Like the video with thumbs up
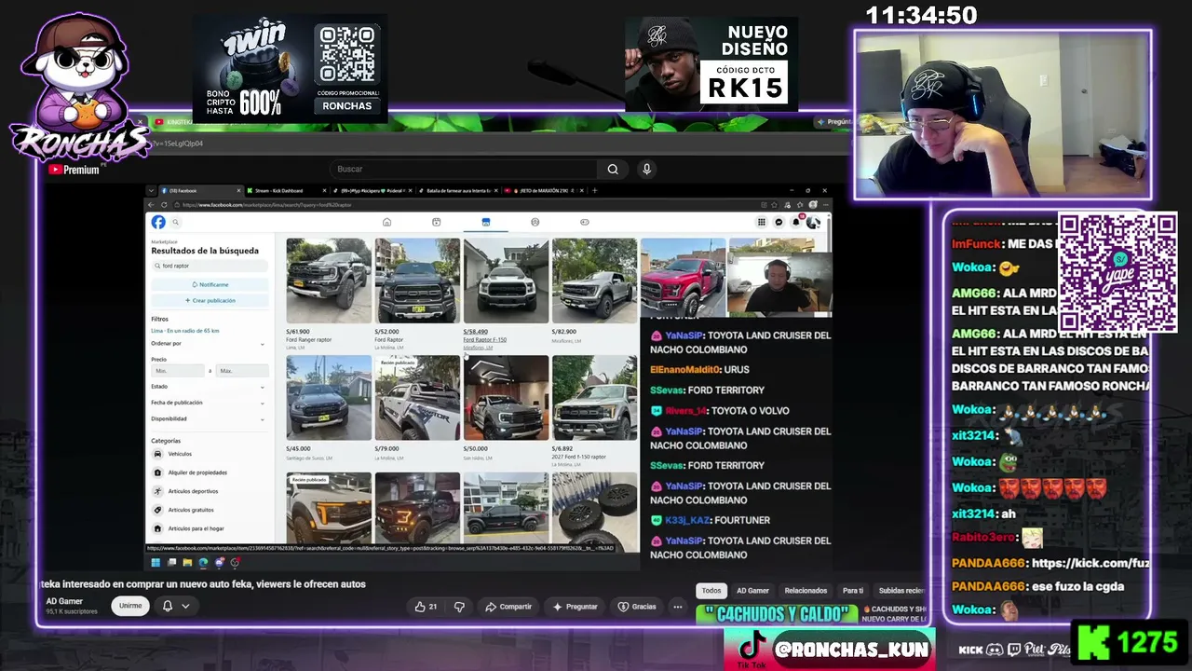1192x671 pixels. 426,607
